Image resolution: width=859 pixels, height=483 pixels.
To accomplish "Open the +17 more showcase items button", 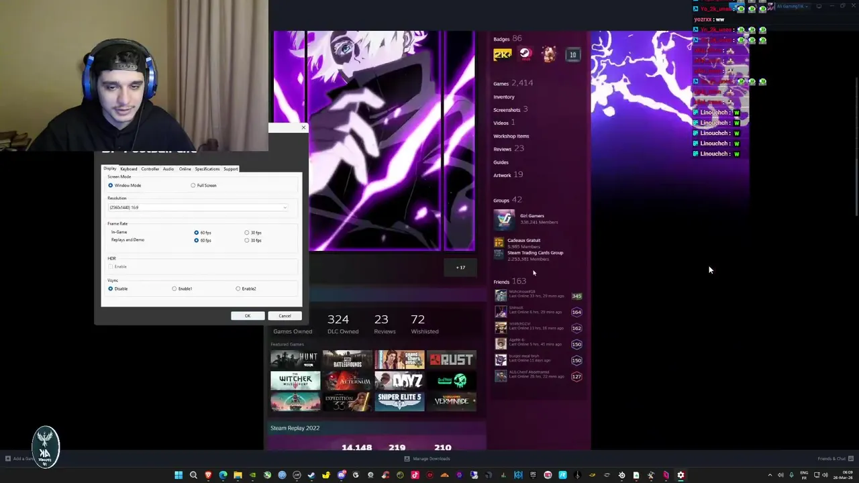I will (460, 267).
